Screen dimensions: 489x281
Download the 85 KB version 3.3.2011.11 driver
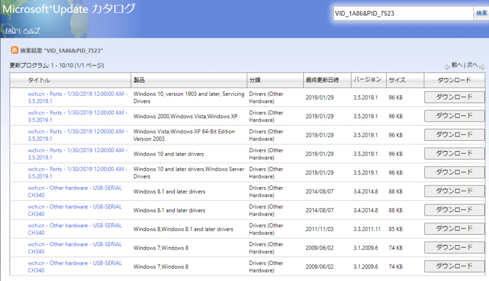point(454,229)
